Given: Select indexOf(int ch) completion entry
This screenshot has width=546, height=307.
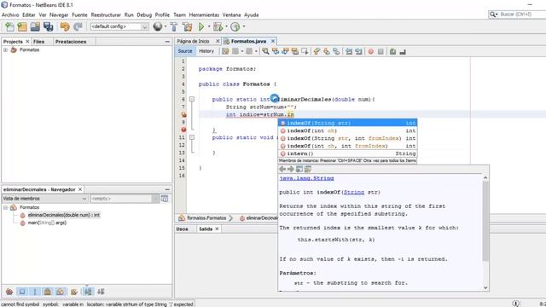Looking at the screenshot, I should click(347, 130).
